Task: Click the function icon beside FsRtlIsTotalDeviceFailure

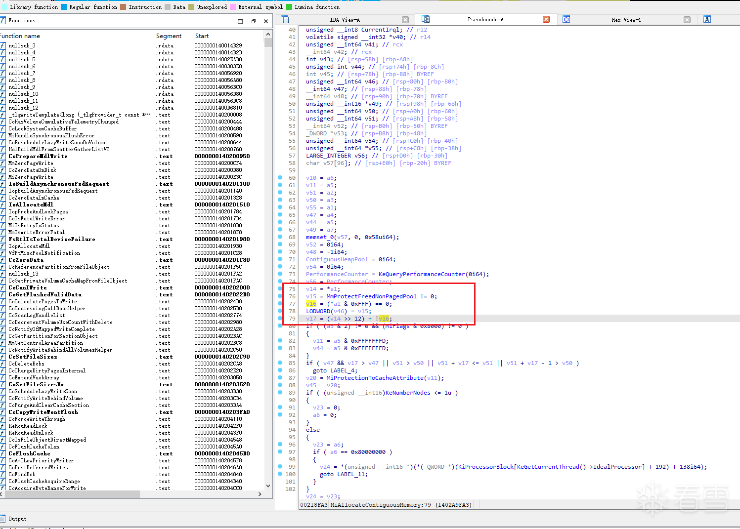Action: 2,239
